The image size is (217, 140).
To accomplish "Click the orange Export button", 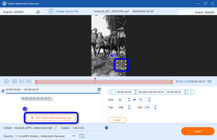I will click(198, 131).
